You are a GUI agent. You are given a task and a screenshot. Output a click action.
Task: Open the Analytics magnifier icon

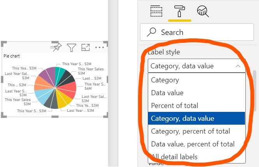tap(203, 11)
